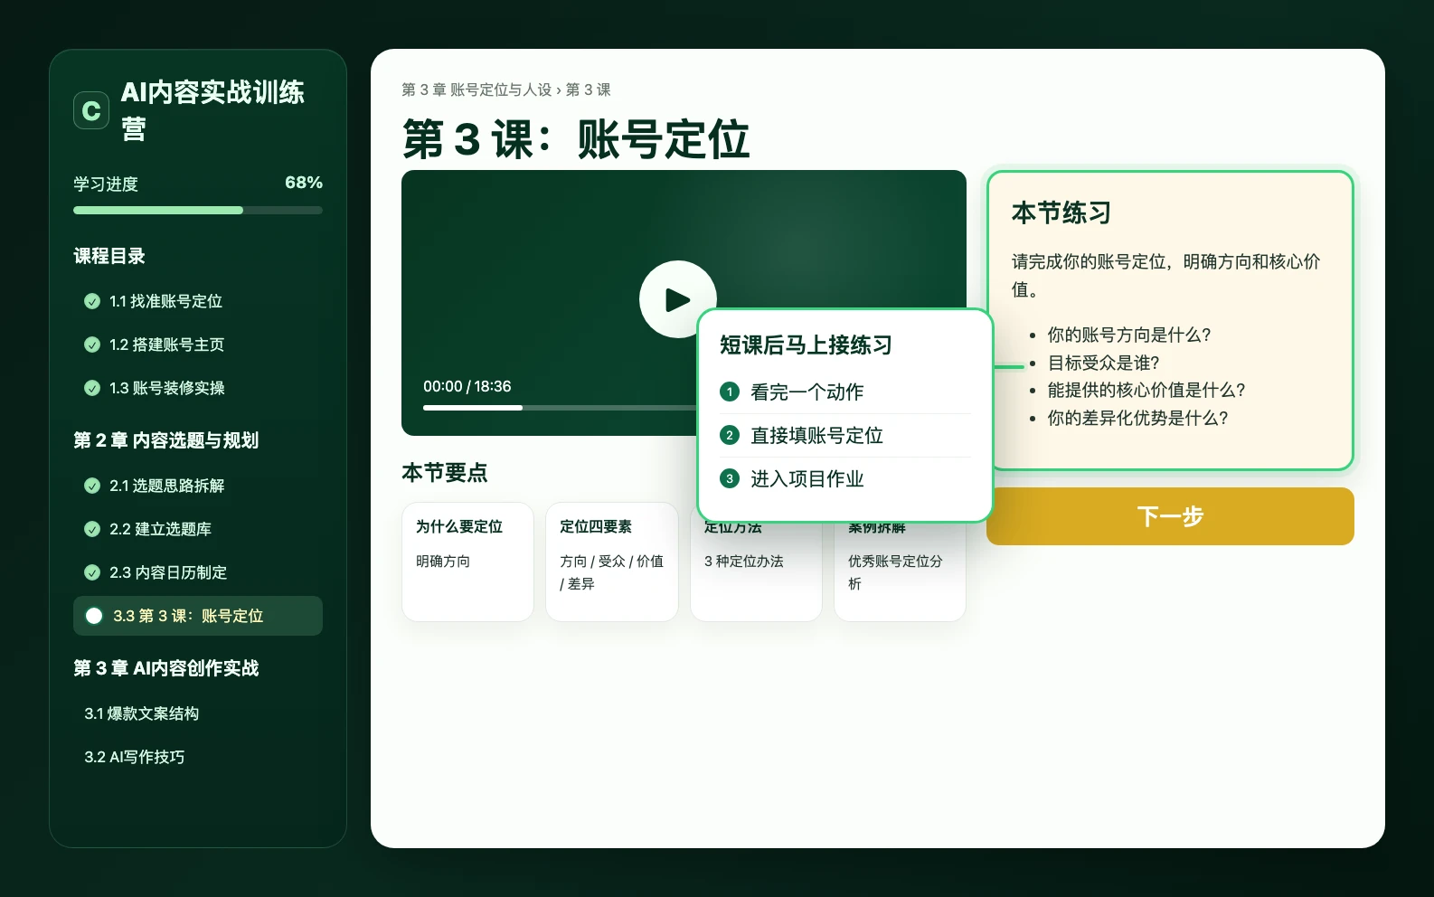Screen dimensions: 1434x897
Task: Click the 课程目录 heading
Action: (109, 256)
